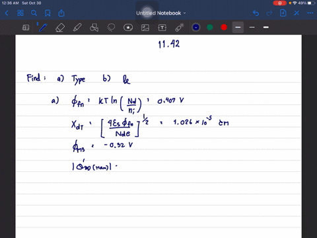Open the thumbnail grid view
The image size is (317, 238).
20,13
